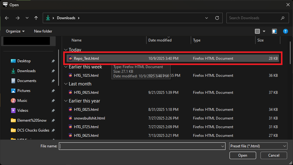Click the pin icon next to Videos
293x165 pixels.
[53, 111]
